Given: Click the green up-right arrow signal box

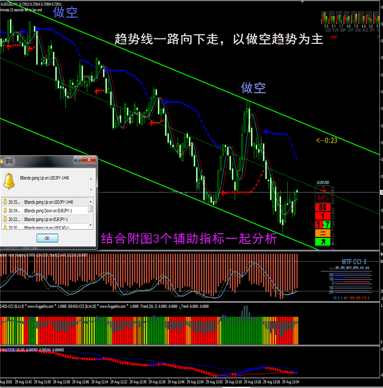Looking at the screenshot, I should pyautogui.click(x=323, y=242).
